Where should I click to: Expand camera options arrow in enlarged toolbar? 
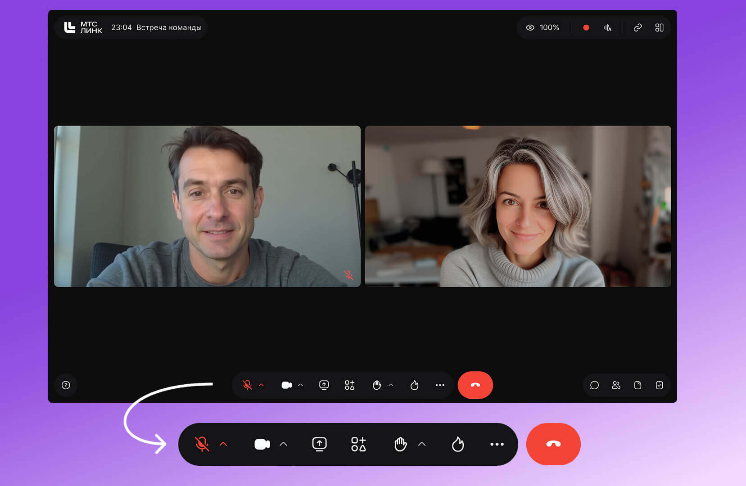(283, 444)
